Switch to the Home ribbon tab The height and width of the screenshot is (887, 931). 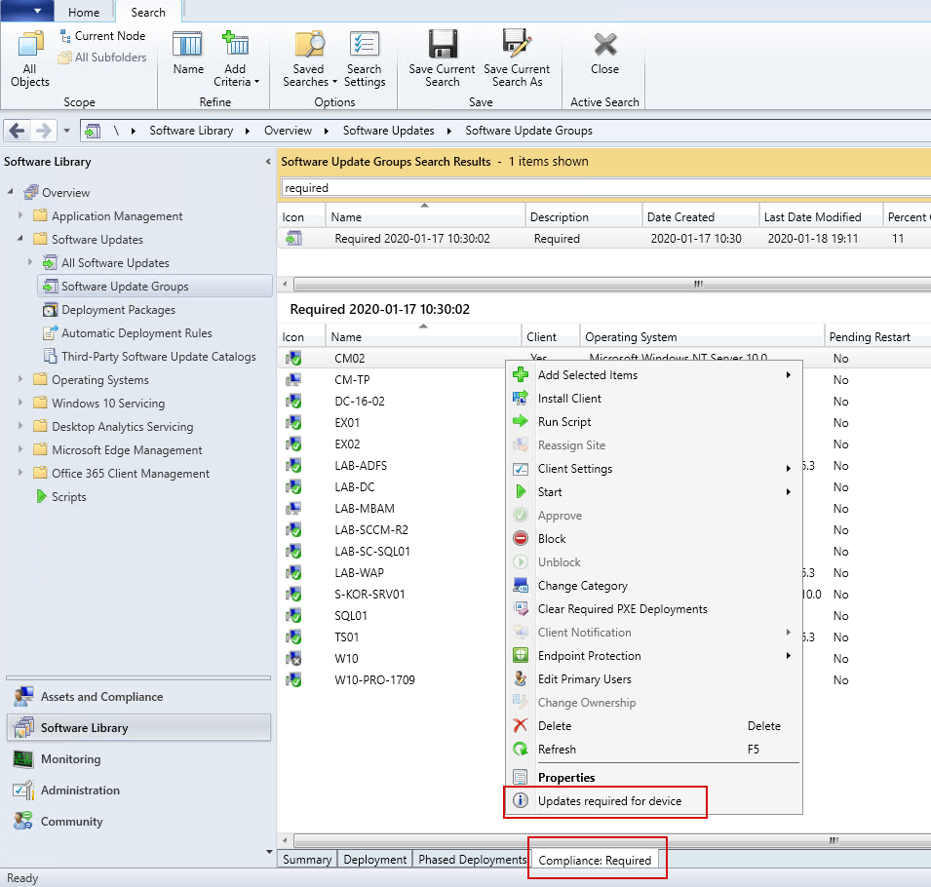pyautogui.click(x=84, y=12)
